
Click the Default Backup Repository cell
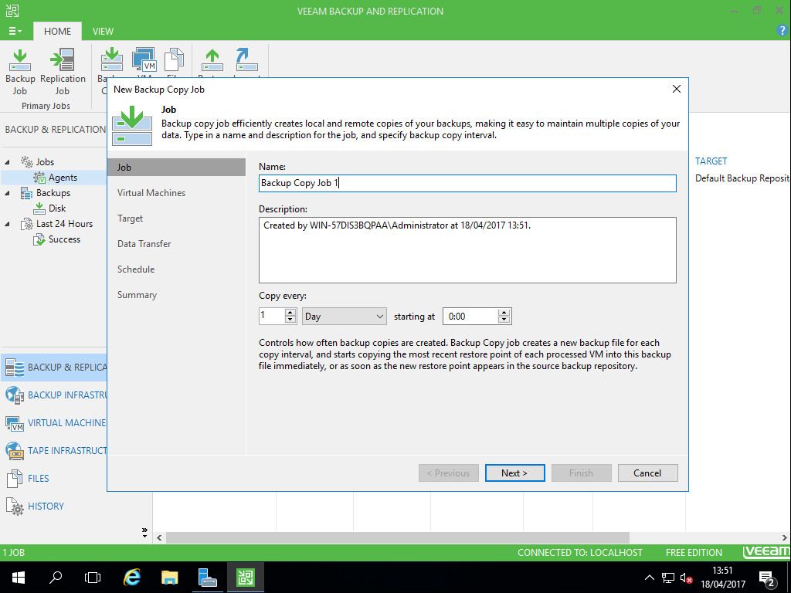742,178
